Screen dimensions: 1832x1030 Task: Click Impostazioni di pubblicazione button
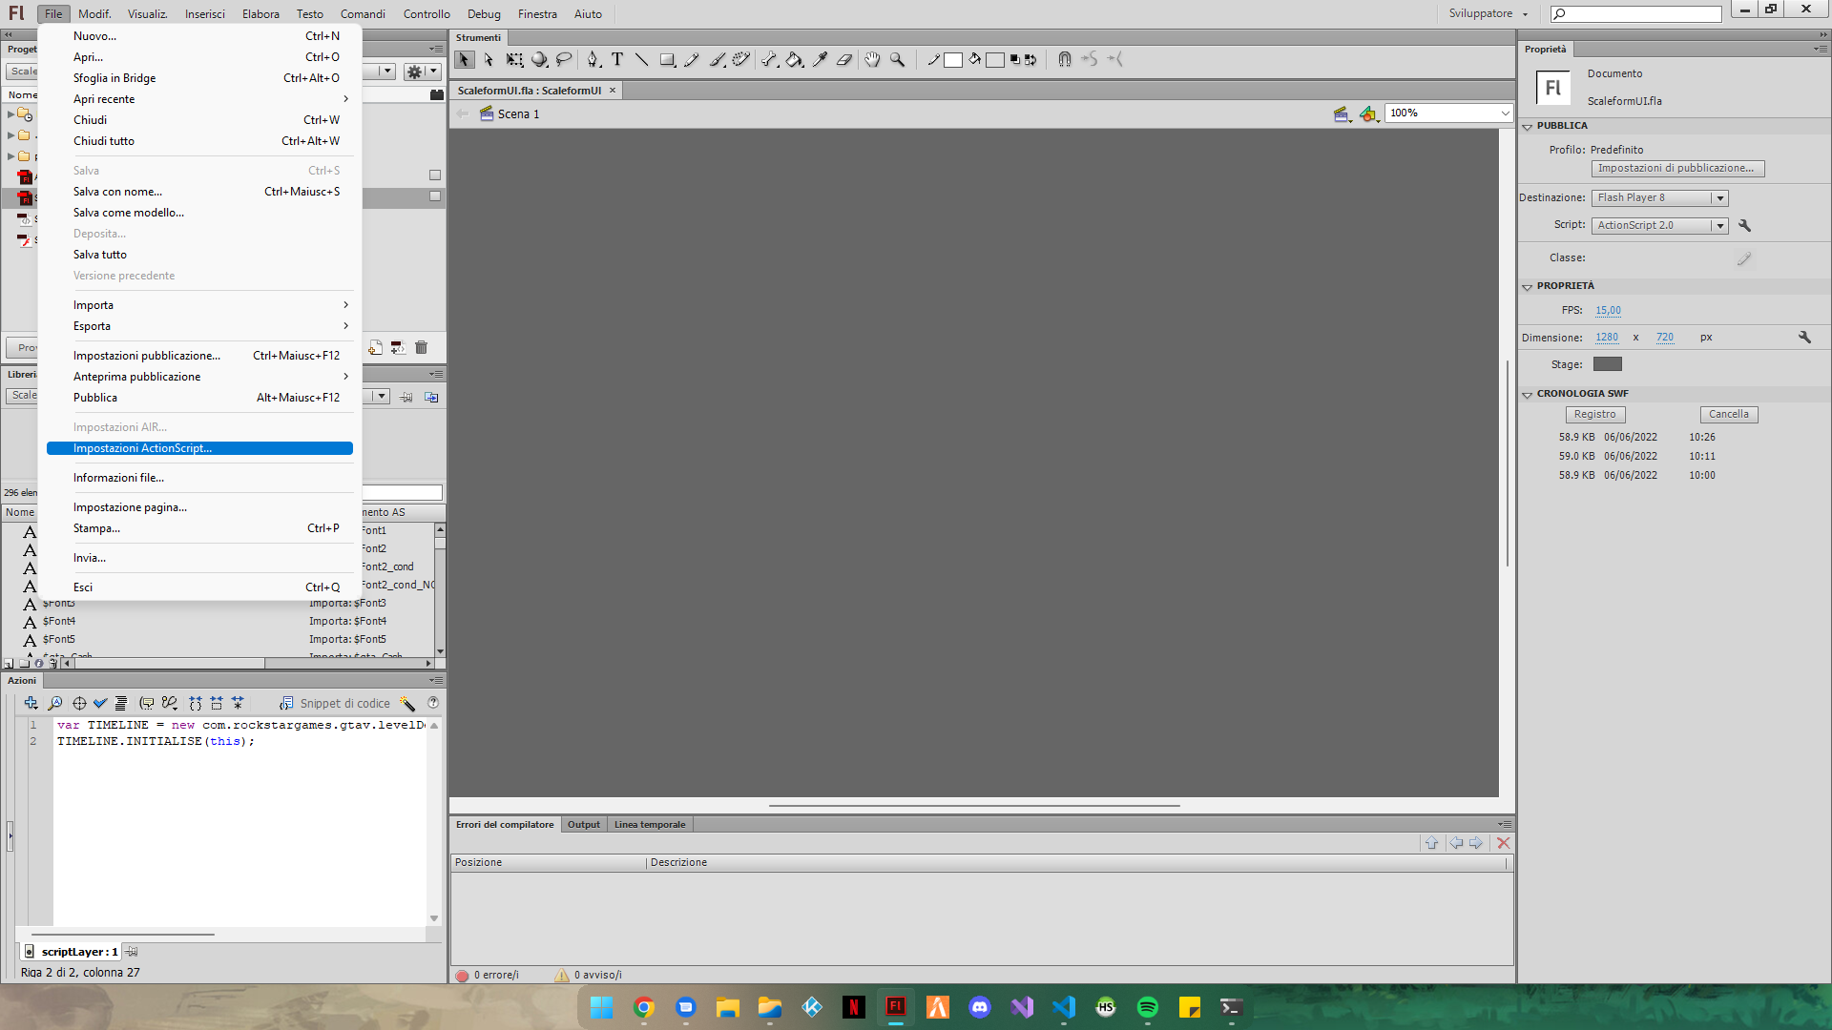tap(1676, 169)
